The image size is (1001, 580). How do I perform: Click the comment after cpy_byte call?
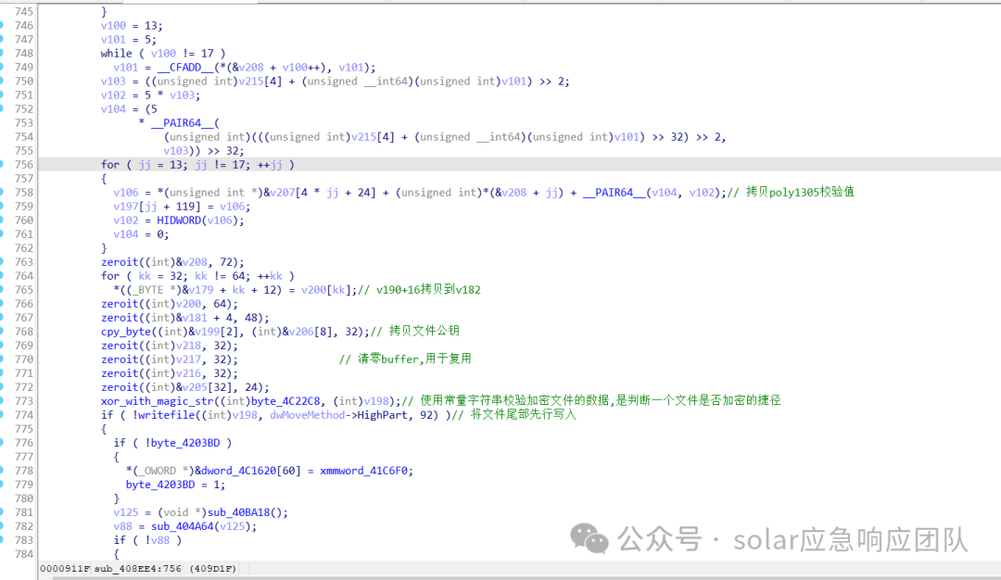coord(415,331)
